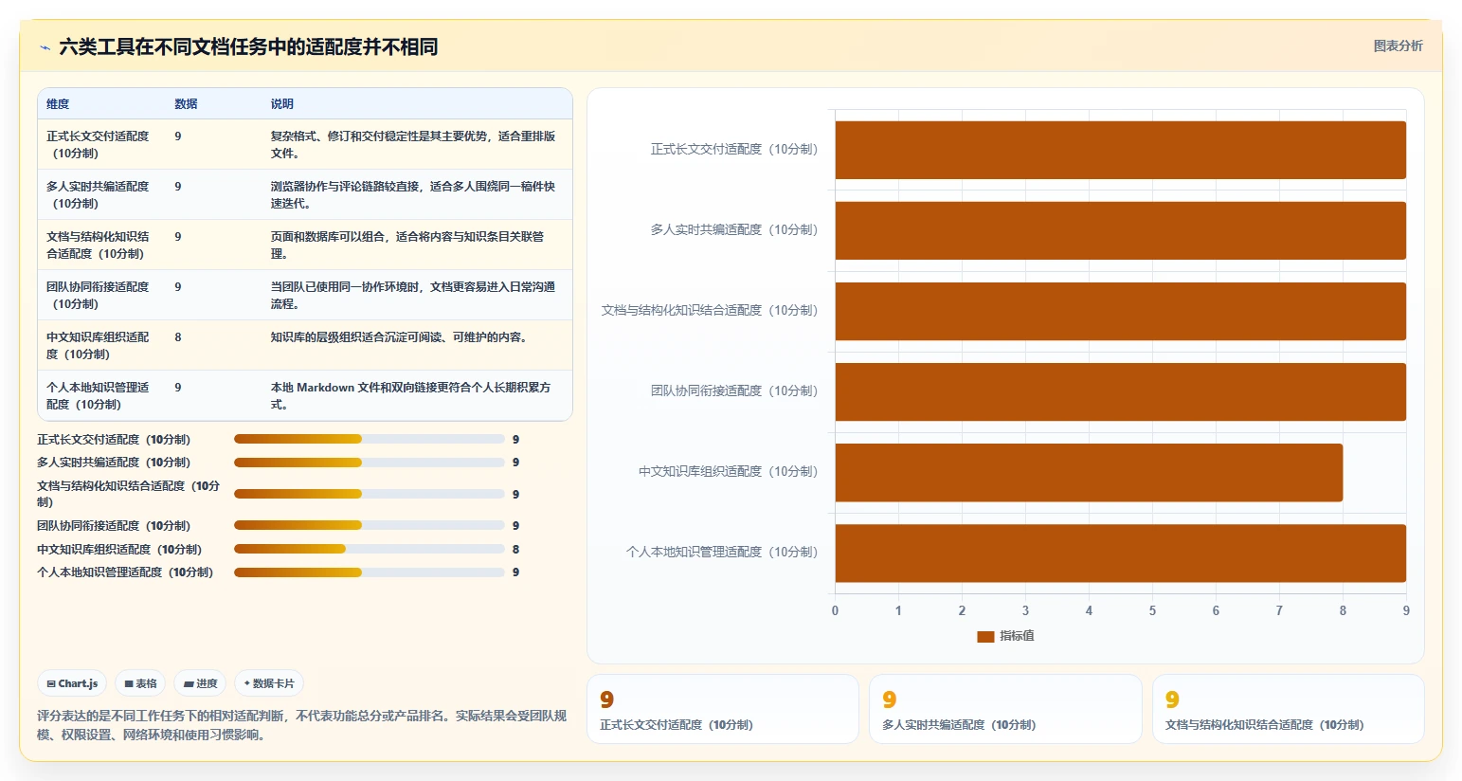The image size is (1462, 781).
Task: Click the title 六类工具在不同文档任务中的适配度并不相同
Action: coord(248,47)
